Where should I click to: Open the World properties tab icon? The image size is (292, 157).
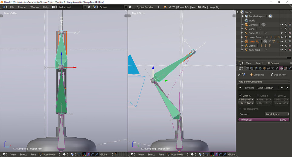(260, 68)
